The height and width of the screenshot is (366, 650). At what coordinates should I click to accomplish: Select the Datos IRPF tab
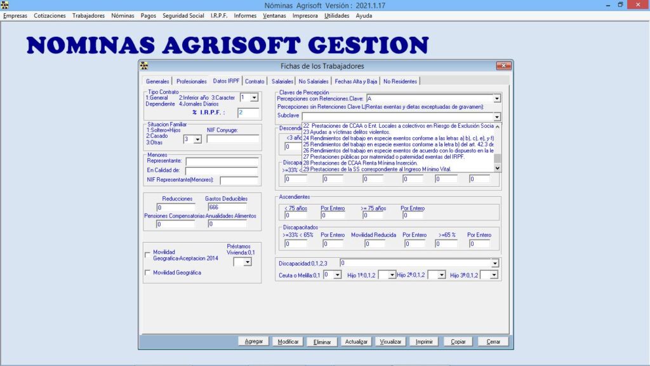[x=226, y=81]
